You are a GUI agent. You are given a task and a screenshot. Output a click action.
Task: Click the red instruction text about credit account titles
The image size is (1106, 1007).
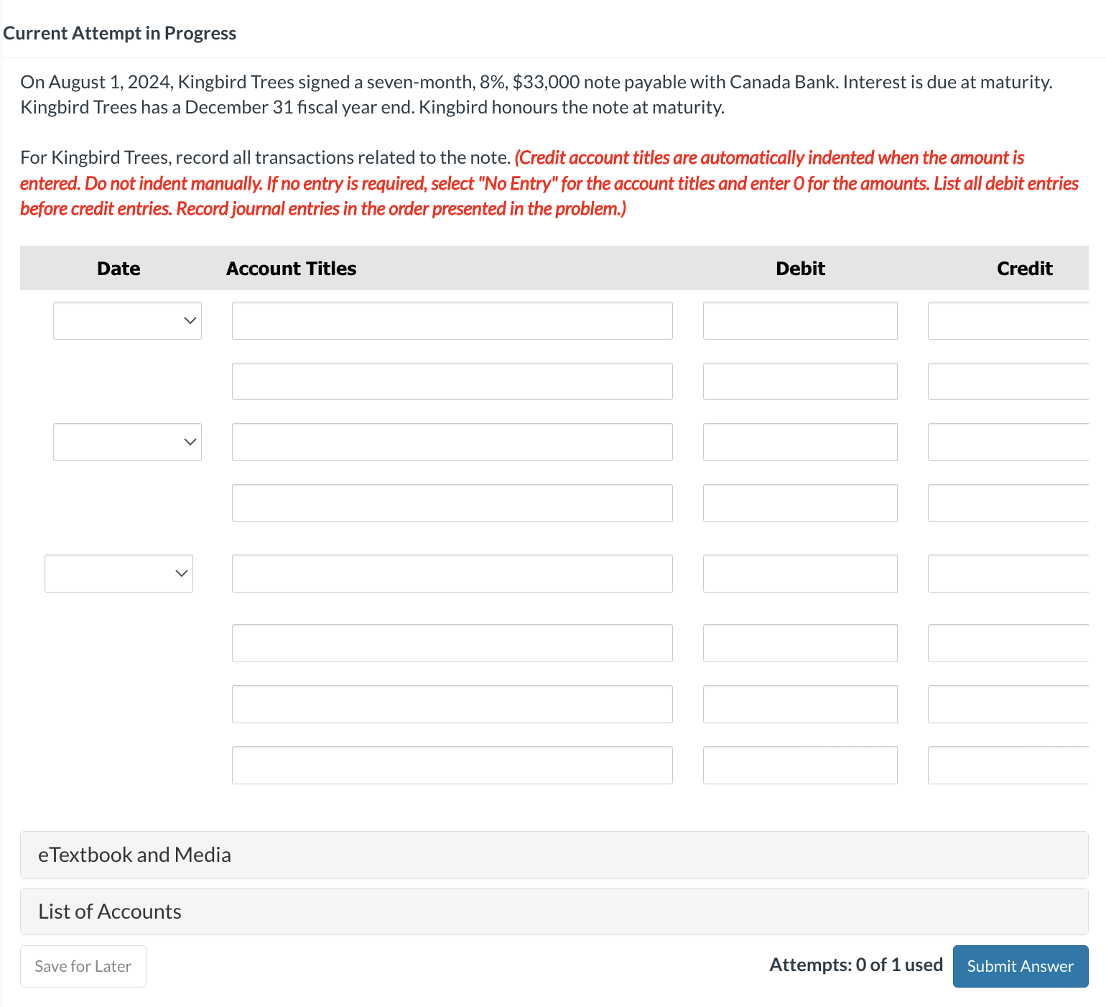point(549,183)
